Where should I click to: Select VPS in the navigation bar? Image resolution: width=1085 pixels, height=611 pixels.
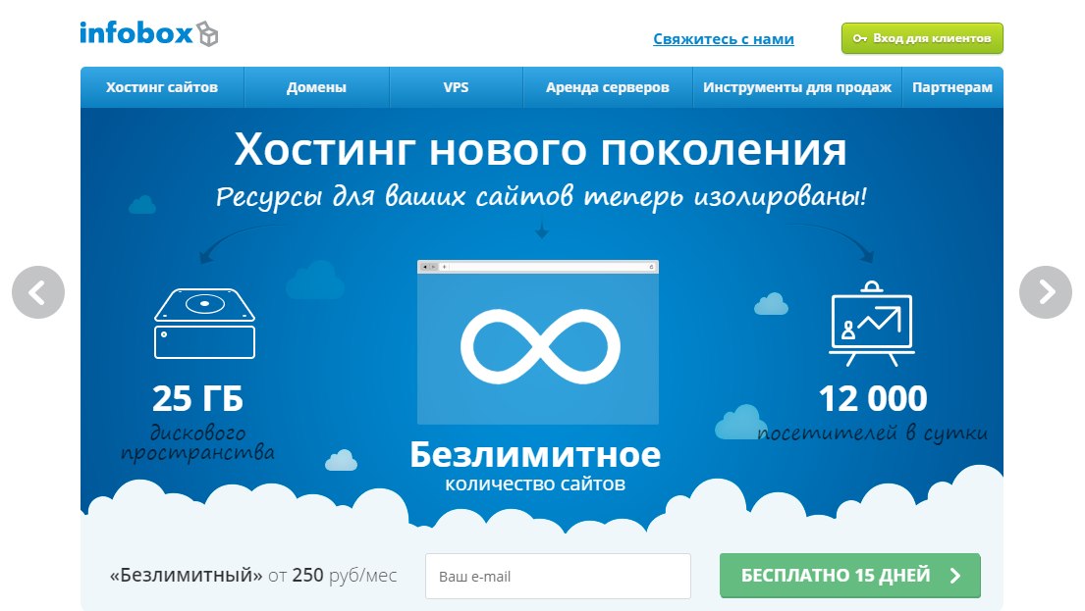[456, 87]
